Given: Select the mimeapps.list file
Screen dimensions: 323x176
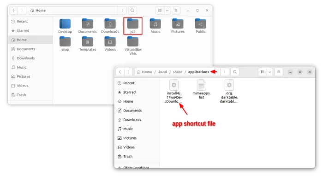Looking at the screenshot, I should coord(202,89).
